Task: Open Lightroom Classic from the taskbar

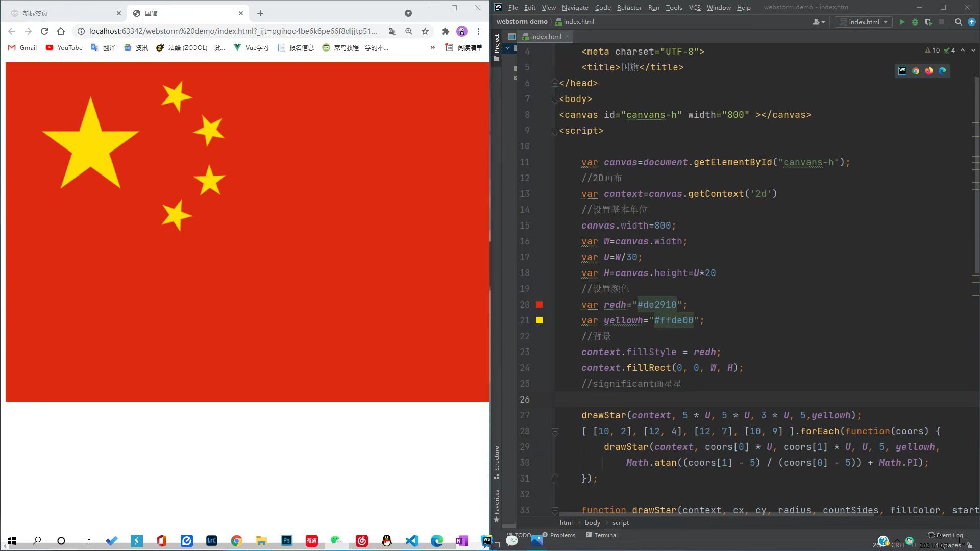Action: [x=212, y=540]
